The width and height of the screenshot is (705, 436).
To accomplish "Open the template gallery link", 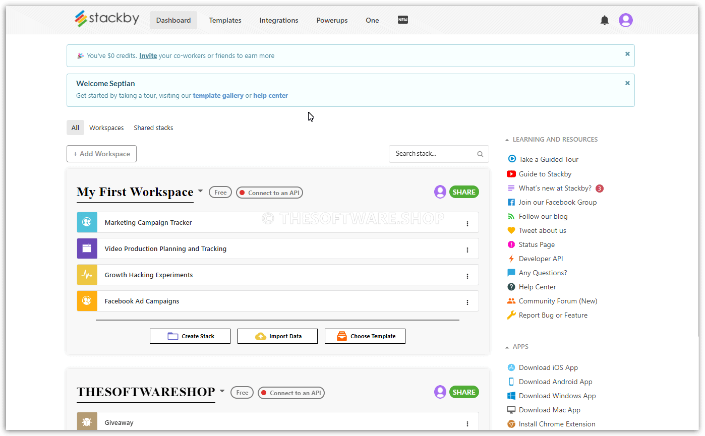I will point(218,95).
